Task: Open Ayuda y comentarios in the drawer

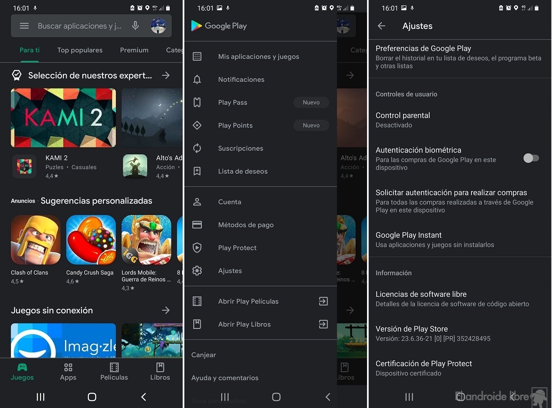Action: coord(225,378)
